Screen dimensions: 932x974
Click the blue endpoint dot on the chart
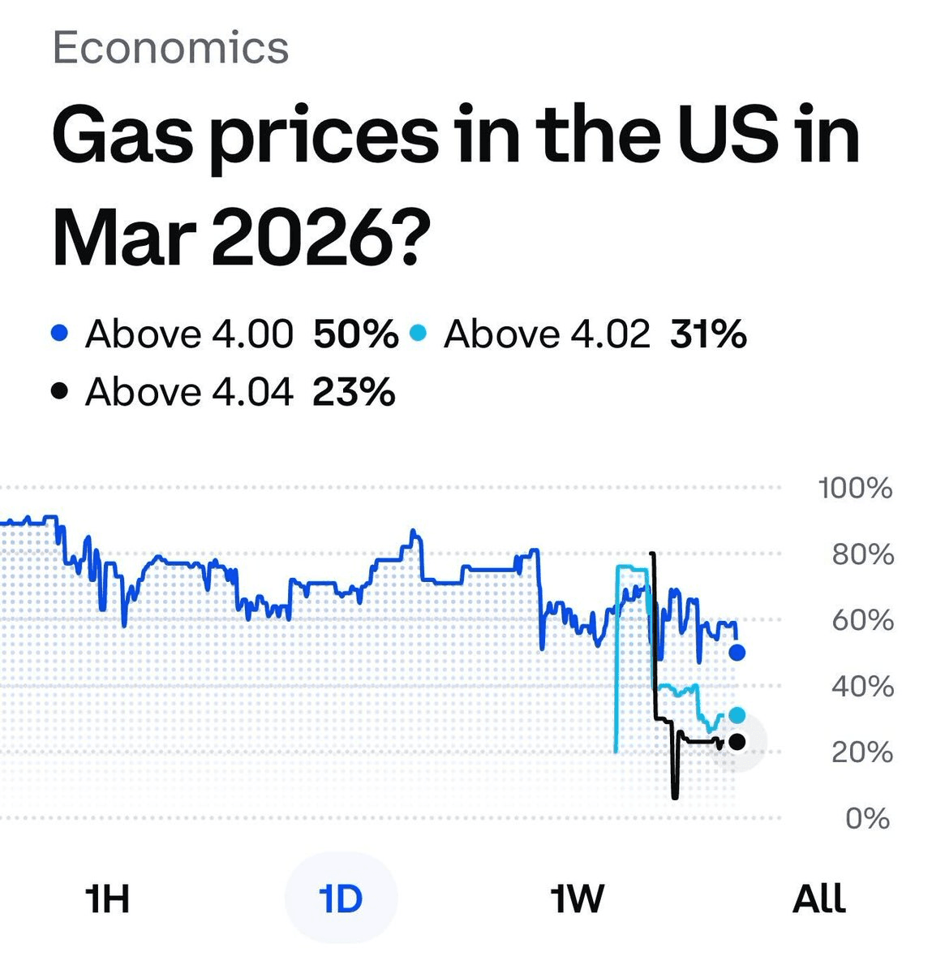(737, 653)
